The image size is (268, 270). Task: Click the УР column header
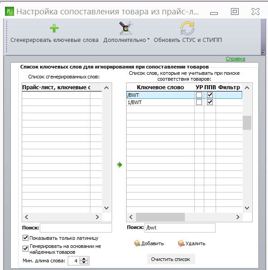pos(199,87)
